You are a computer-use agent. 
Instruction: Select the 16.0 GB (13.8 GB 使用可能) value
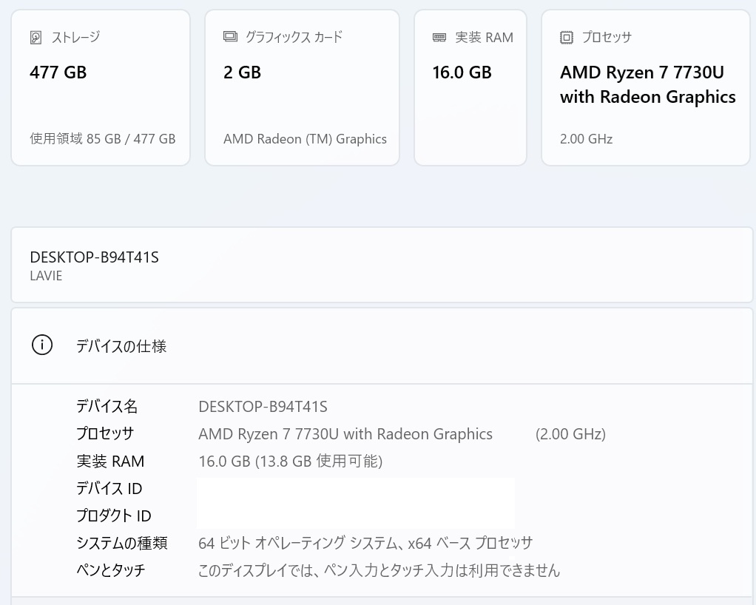click(291, 462)
